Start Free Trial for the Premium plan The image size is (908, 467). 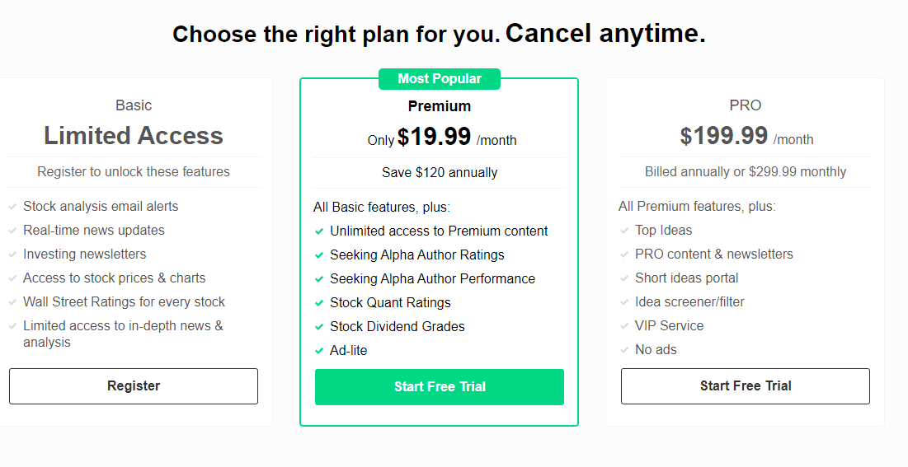point(440,387)
